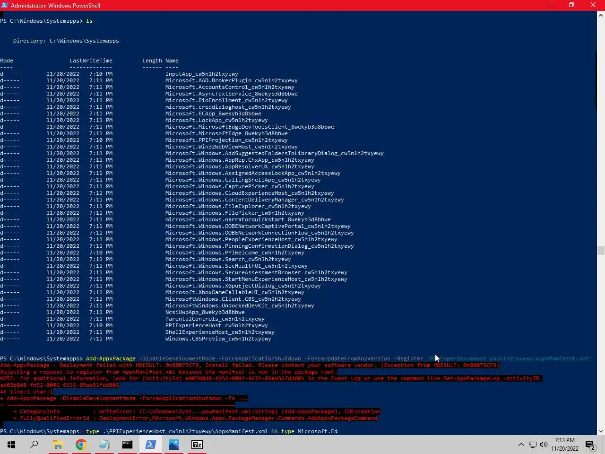The width and height of the screenshot is (605, 454).
Task: Click PinningConfirmationDialog entry
Action: coord(259,246)
